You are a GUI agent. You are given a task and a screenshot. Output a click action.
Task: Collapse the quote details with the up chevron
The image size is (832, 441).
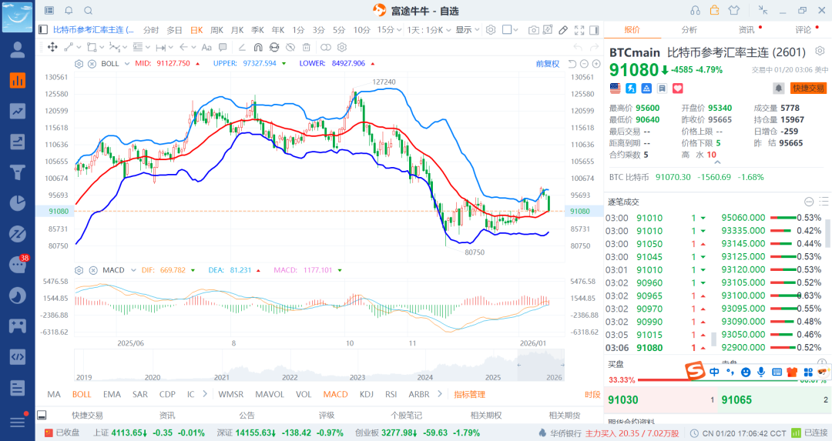[717, 162]
